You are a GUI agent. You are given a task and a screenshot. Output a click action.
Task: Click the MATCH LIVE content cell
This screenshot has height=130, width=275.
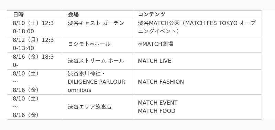pyautogui.click(x=197, y=61)
